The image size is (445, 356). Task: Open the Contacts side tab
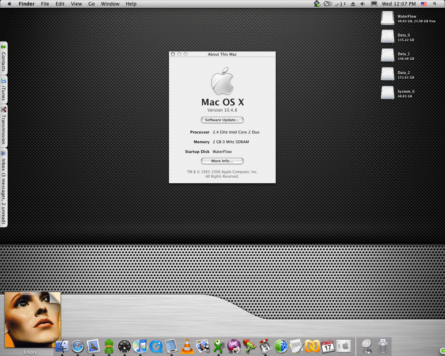(x=3, y=58)
